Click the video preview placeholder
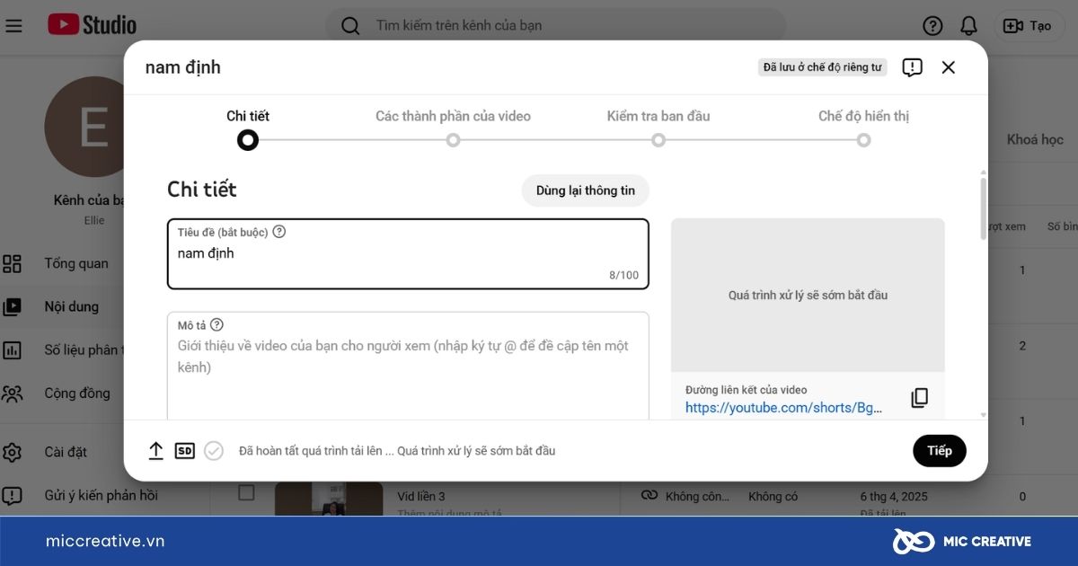 point(808,295)
